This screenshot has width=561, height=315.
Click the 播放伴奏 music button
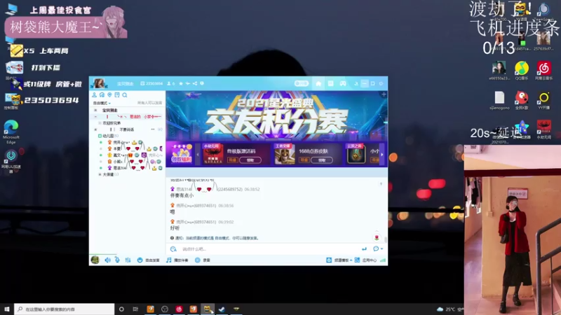click(x=177, y=260)
